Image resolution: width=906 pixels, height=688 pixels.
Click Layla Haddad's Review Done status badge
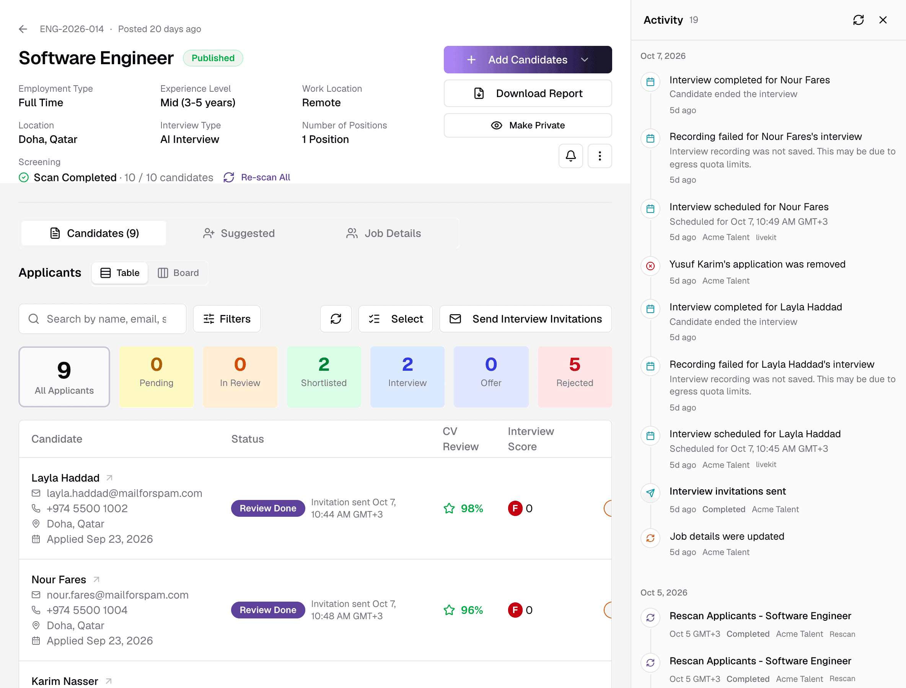[268, 509]
